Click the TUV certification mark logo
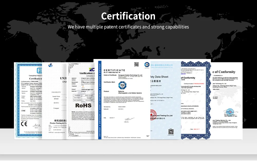Viewport: 257px width, 167px height. point(122,85)
